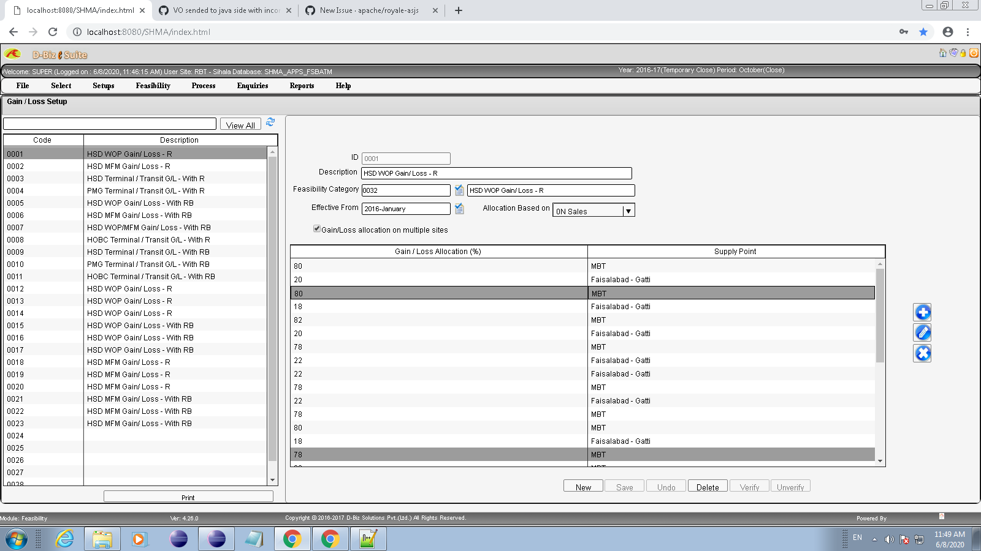The image size is (981, 551).
Task: Open the Effective From lookup icon
Action: click(x=459, y=208)
